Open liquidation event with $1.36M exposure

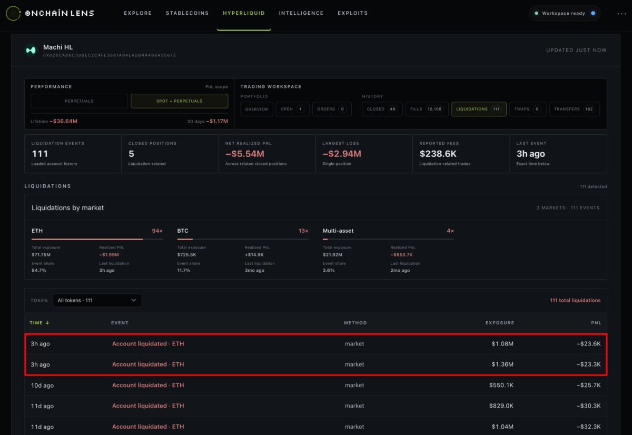click(x=316, y=364)
